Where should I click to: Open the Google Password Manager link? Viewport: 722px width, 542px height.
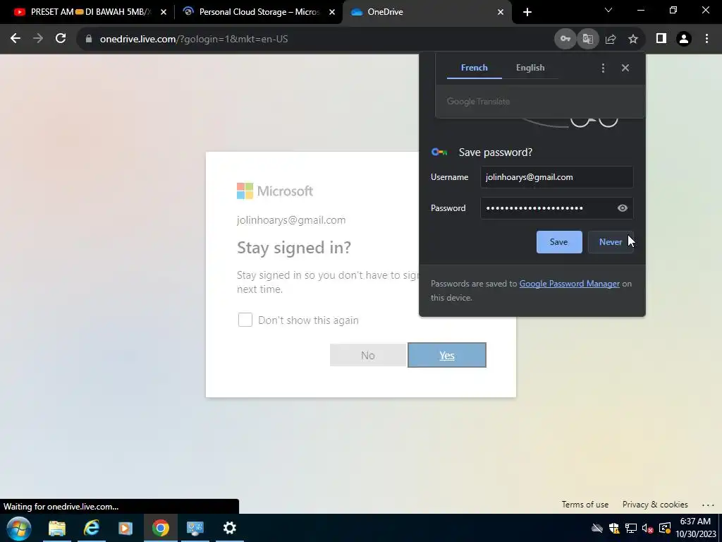tap(570, 284)
